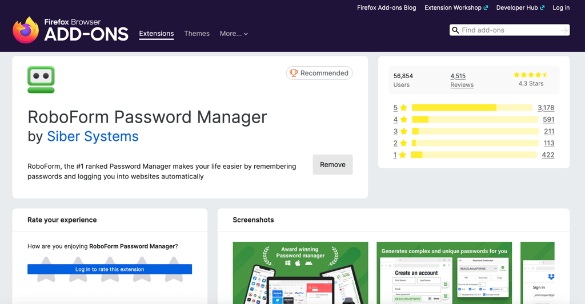This screenshot has height=304, width=585.
Task: Click the star next to 1 rating
Action: [x=402, y=155]
